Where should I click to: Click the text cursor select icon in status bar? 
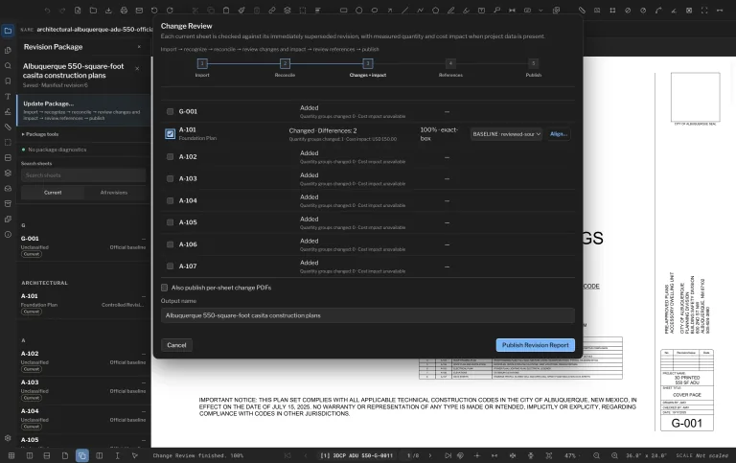pyautogui.click(x=117, y=455)
